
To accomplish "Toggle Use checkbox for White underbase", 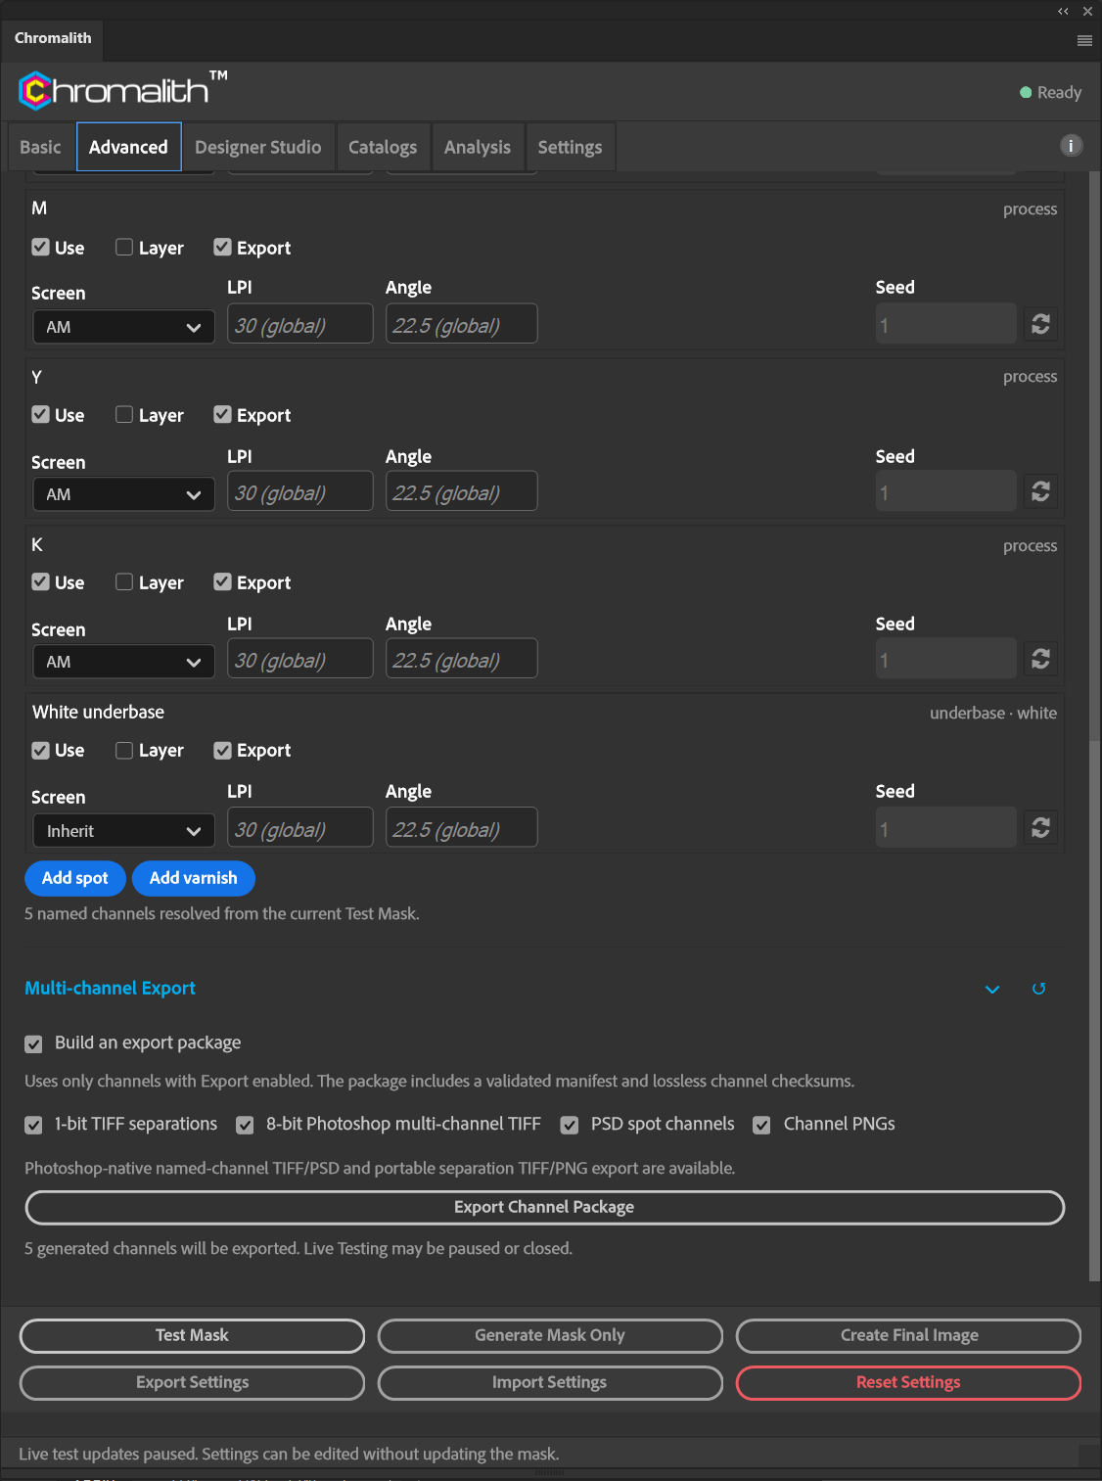I will 40,750.
